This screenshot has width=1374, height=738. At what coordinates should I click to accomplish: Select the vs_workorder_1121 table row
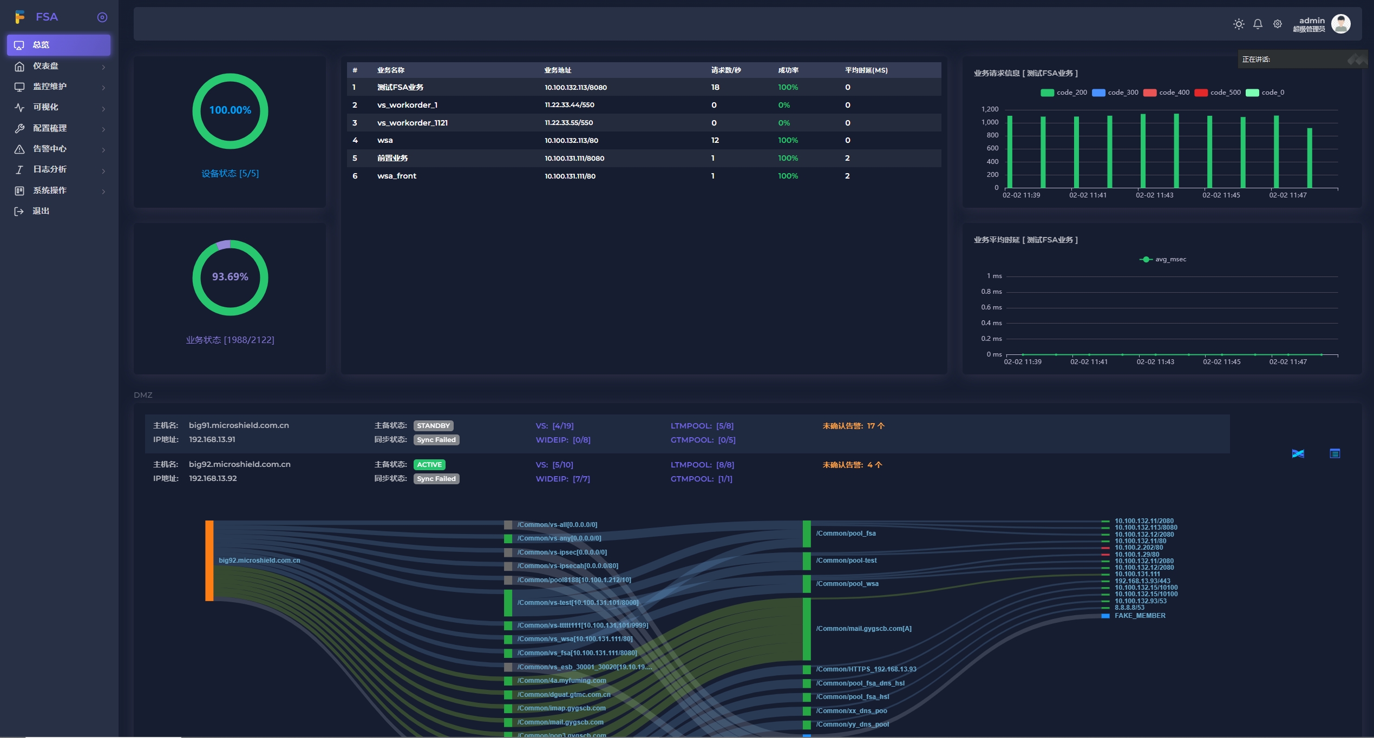pyautogui.click(x=644, y=123)
